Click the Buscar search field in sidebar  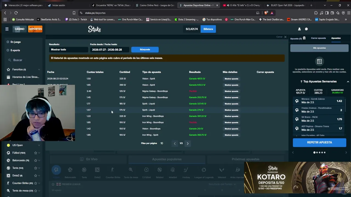tap(23, 60)
